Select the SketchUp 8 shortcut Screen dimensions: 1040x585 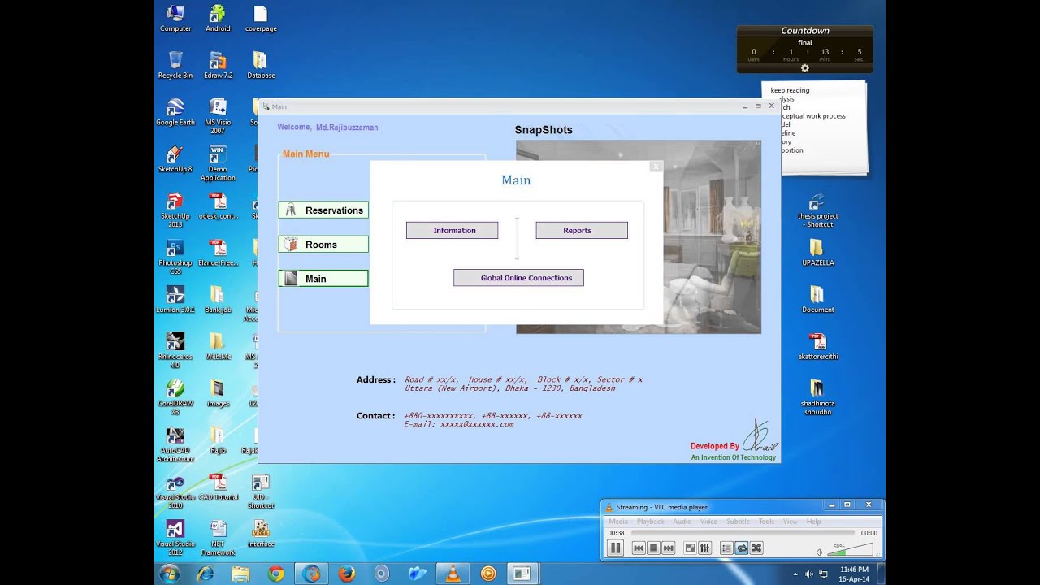[x=175, y=160]
